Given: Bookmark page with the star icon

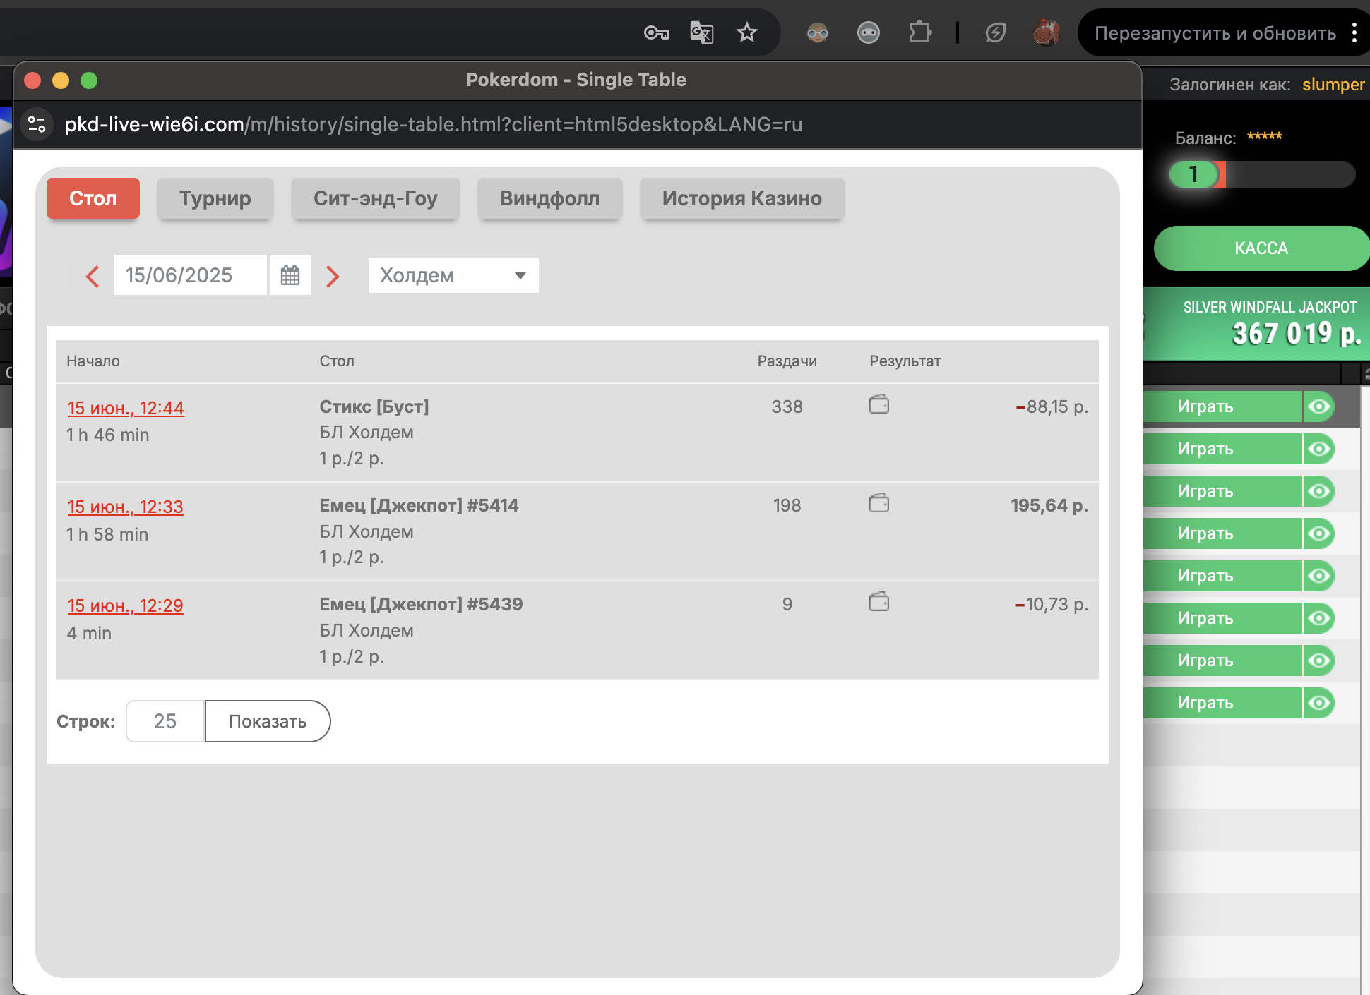Looking at the screenshot, I should (746, 32).
